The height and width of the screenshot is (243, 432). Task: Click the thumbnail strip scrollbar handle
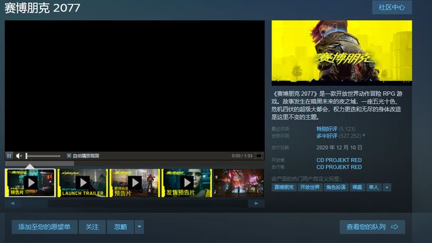(34, 204)
